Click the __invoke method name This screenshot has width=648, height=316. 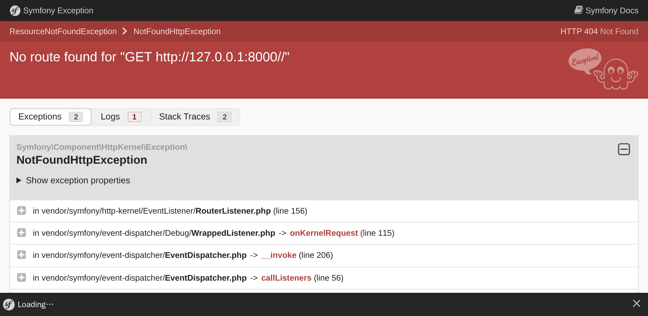pyautogui.click(x=279, y=255)
